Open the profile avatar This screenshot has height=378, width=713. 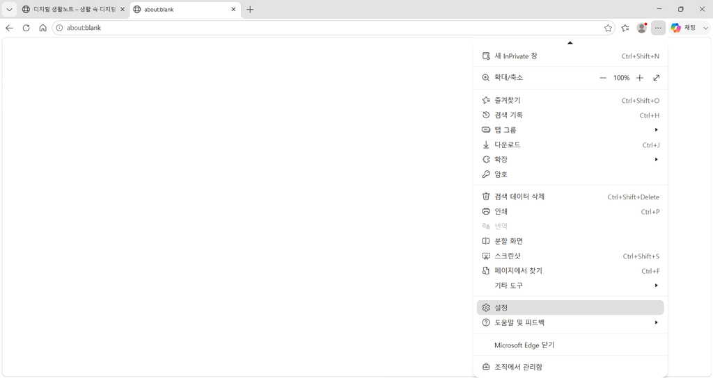click(641, 28)
